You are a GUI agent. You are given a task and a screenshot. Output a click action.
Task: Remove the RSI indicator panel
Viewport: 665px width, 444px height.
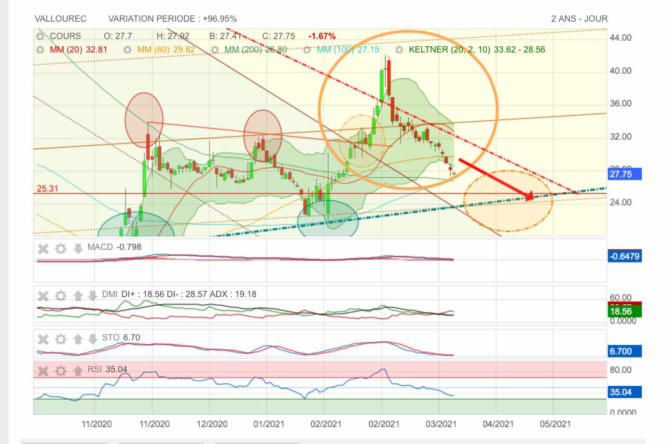[x=43, y=371]
